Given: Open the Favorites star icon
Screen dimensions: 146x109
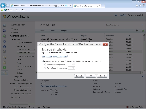Looking at the screenshot, I should pos(140,6).
